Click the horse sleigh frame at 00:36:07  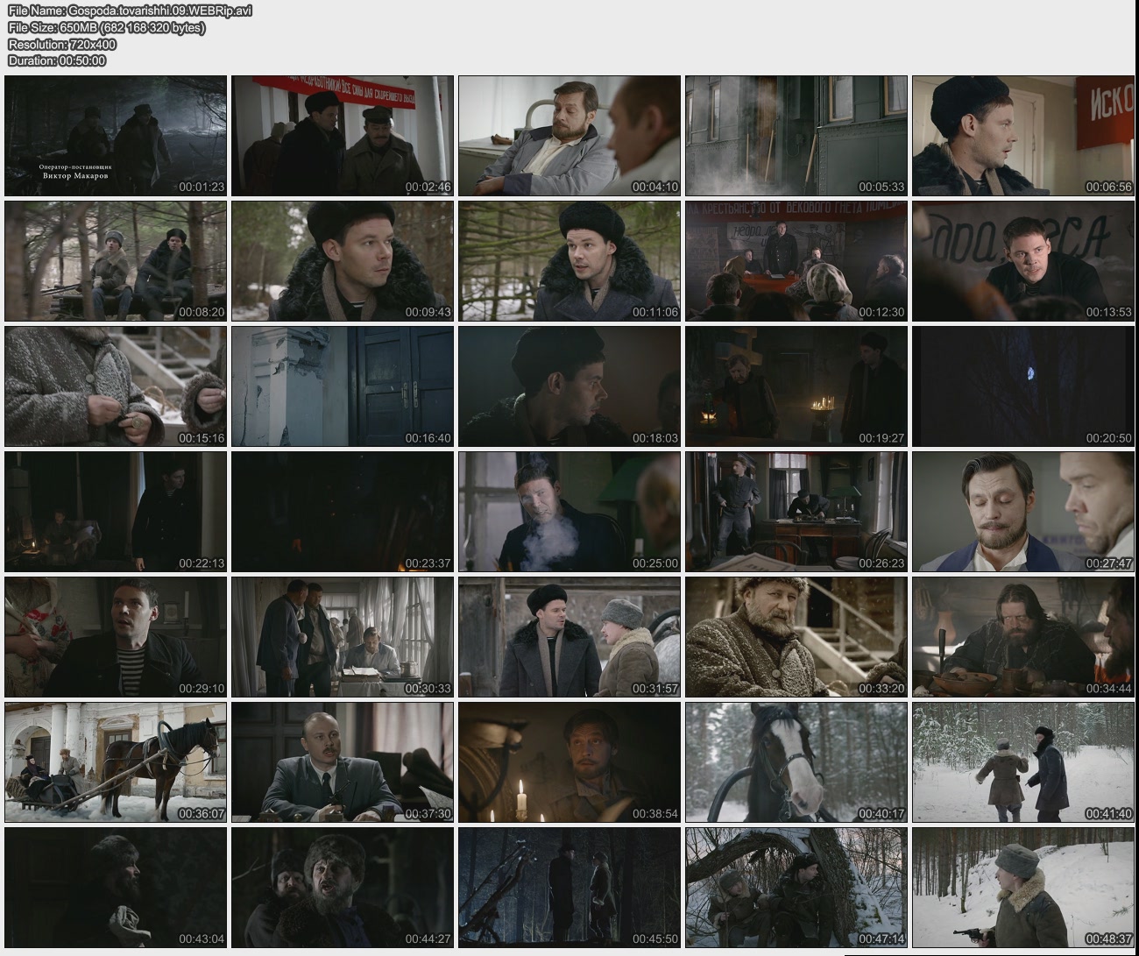(x=116, y=762)
